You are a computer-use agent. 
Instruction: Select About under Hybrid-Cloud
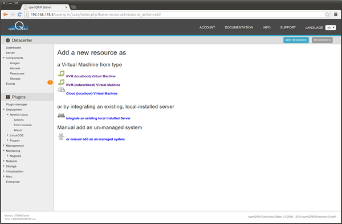(18, 130)
